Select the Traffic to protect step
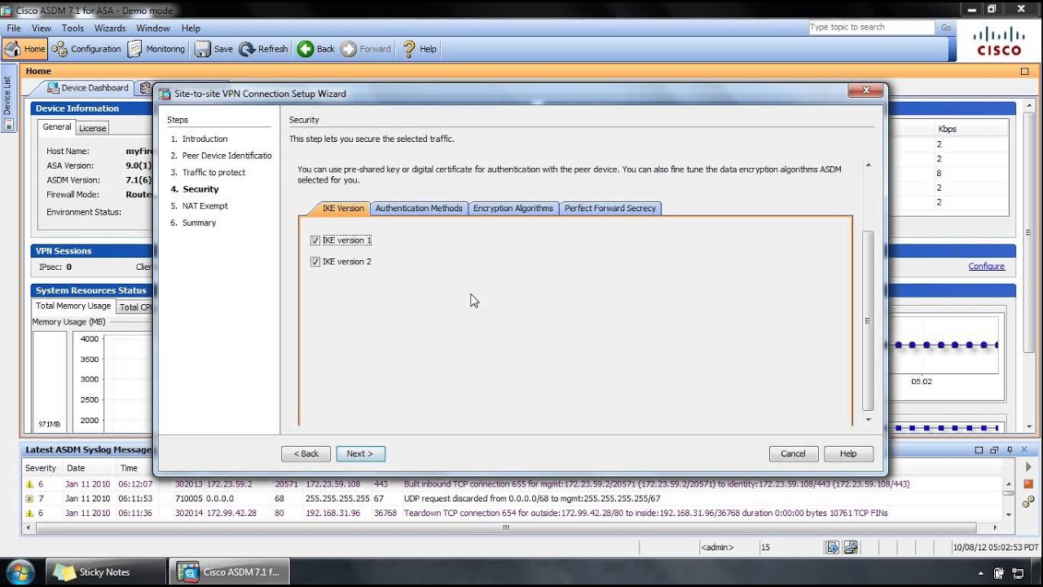The image size is (1043, 587). [213, 173]
